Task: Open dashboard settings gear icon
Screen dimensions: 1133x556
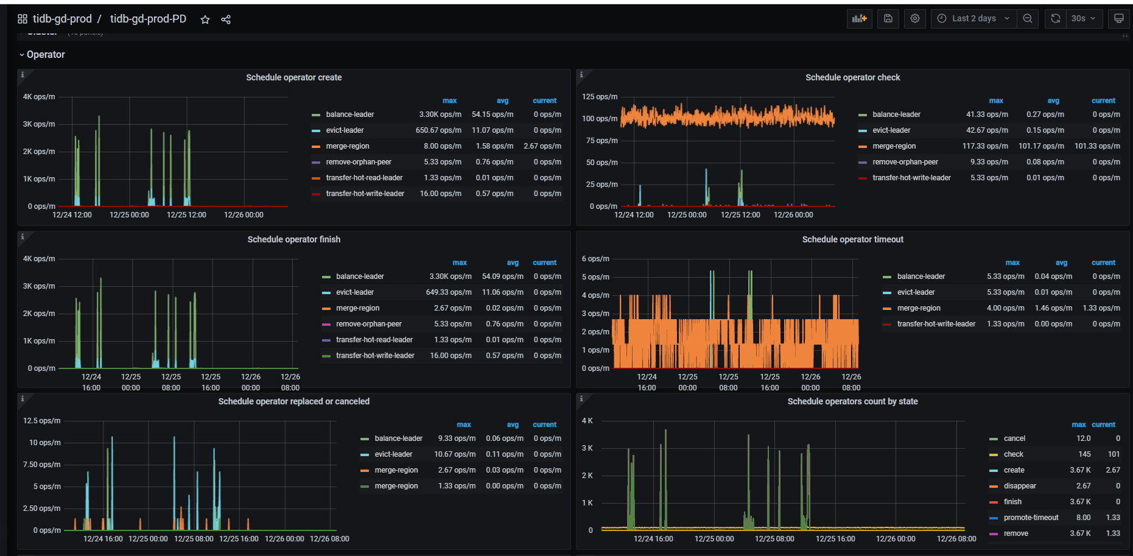Action: point(914,19)
